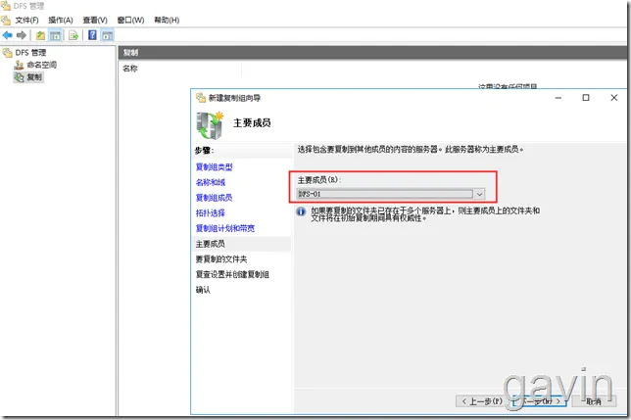Click the back arrow toolbar icon

click(x=7, y=35)
